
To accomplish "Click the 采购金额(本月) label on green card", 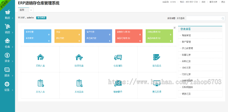I will pos(154,32).
